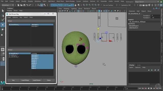The image size is (163, 91).
Task: Click the Close button in Set Driven Key
Action: click(x=49, y=80)
